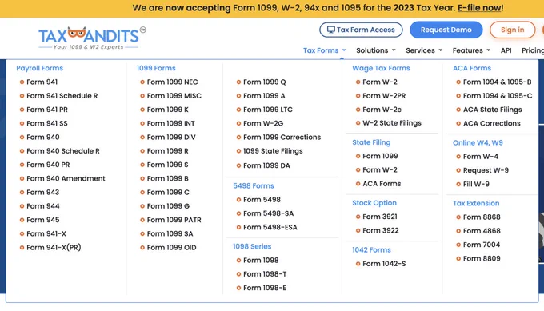Open Form 1099 NEC

pyautogui.click(x=173, y=82)
